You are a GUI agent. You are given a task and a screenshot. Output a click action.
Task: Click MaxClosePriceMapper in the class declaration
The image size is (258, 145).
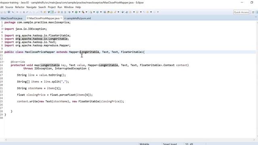pos(40,52)
